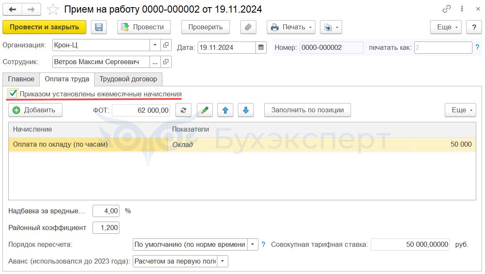
Task: Click the печатать как input field
Action: (x=443, y=48)
